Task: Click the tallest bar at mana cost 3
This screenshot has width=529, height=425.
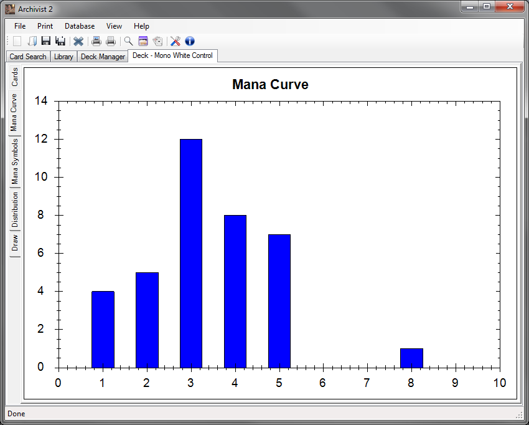Action: click(191, 254)
